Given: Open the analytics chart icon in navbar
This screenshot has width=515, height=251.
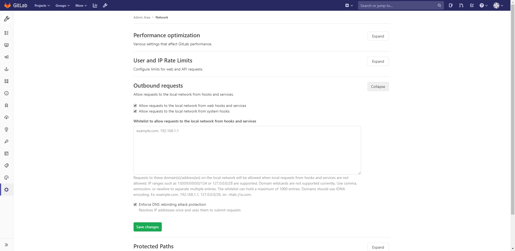Looking at the screenshot, I should tap(95, 5).
